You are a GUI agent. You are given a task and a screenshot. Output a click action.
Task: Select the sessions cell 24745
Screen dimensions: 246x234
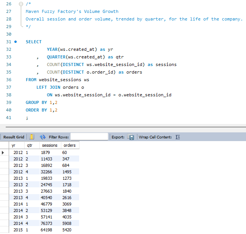pyautogui.click(x=50, y=185)
